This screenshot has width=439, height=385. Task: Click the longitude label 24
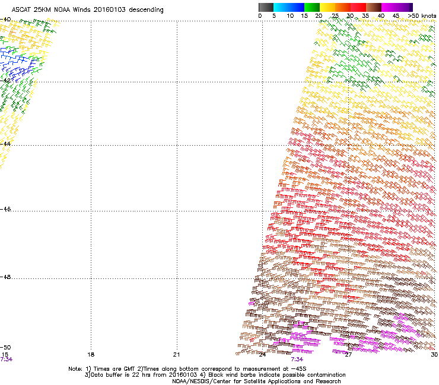(262, 355)
